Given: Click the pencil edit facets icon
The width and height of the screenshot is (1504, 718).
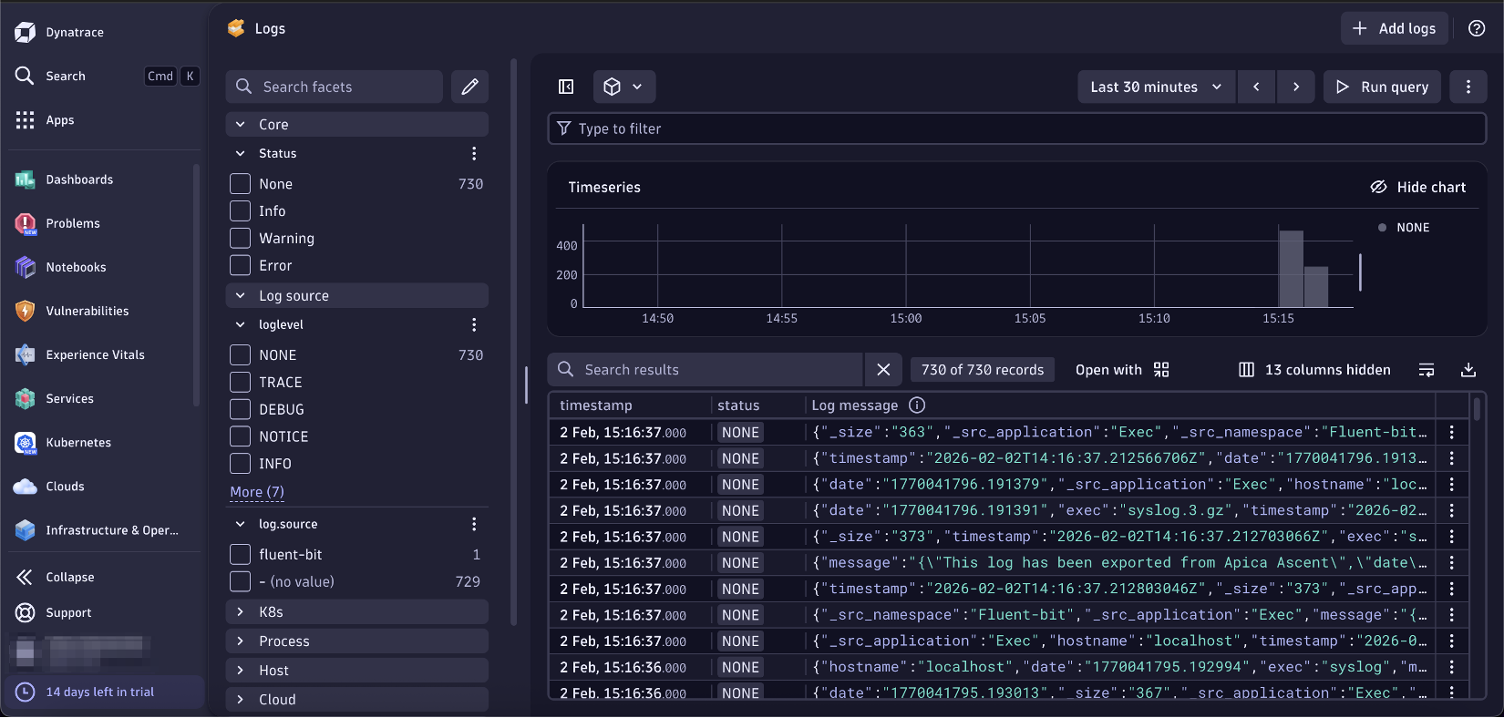Looking at the screenshot, I should click(469, 87).
